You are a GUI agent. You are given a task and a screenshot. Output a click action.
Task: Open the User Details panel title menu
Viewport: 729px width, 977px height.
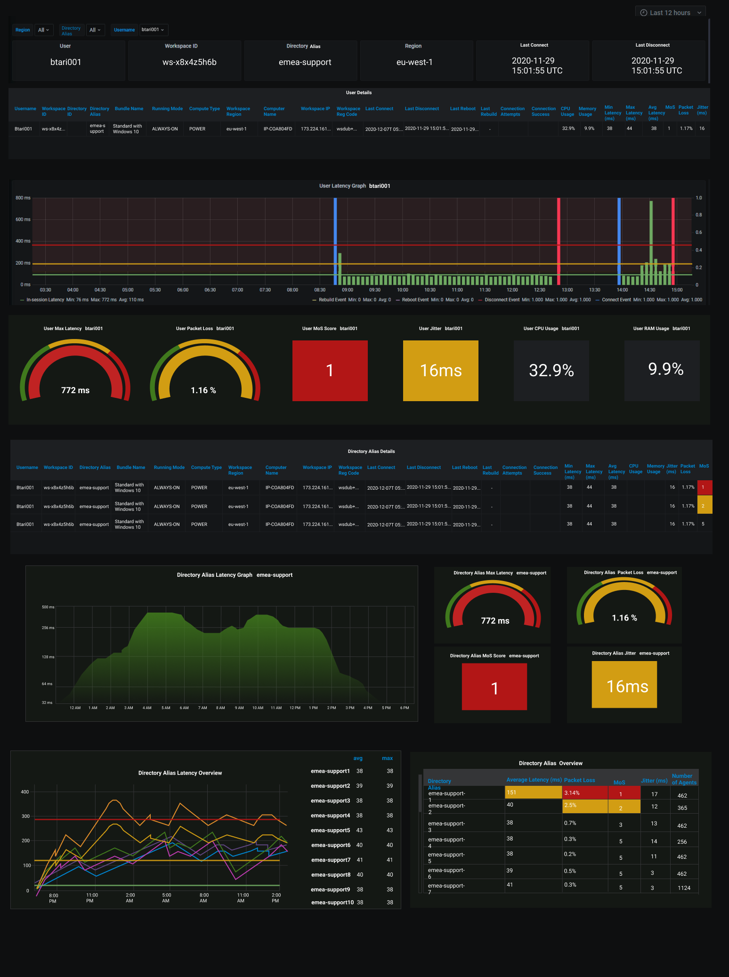click(359, 93)
